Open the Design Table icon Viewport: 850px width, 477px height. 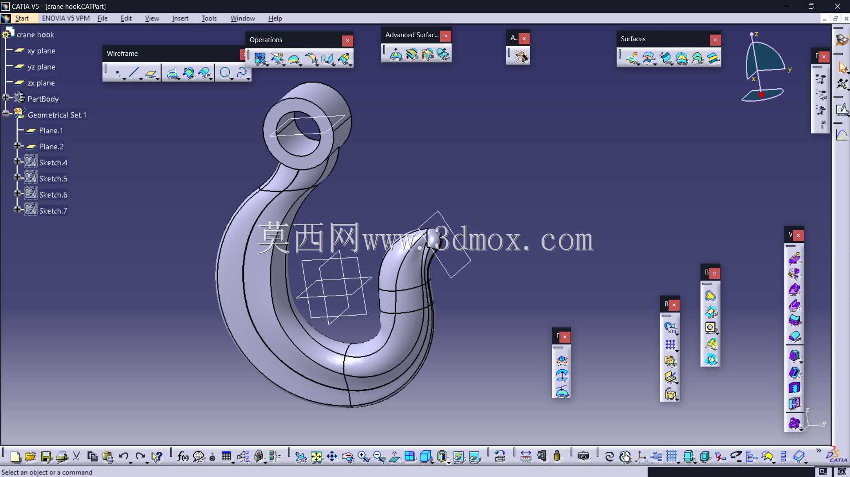click(x=226, y=457)
